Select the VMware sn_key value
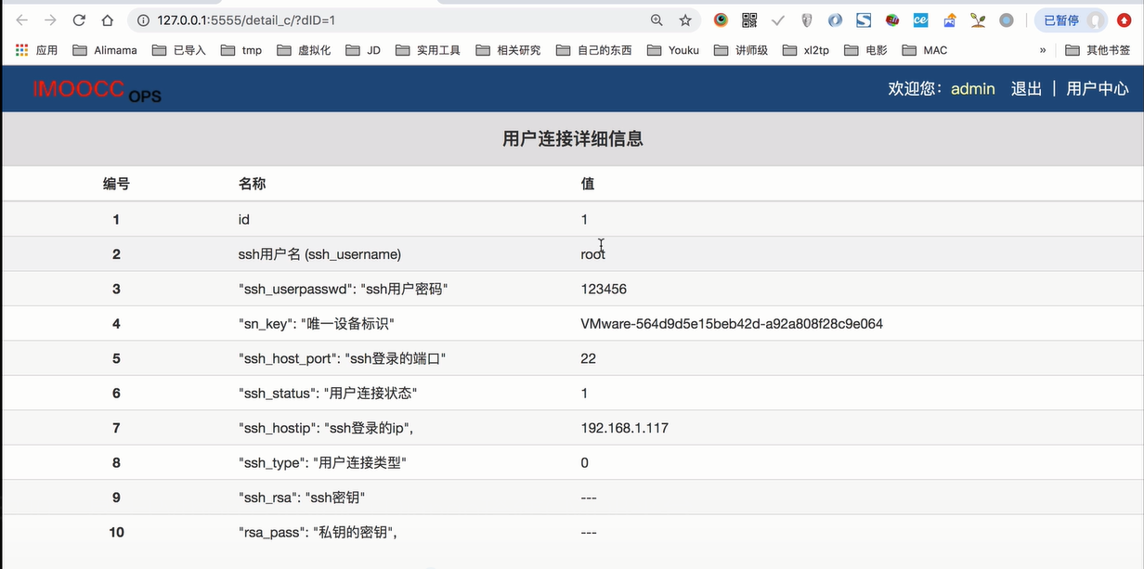 [x=732, y=324]
